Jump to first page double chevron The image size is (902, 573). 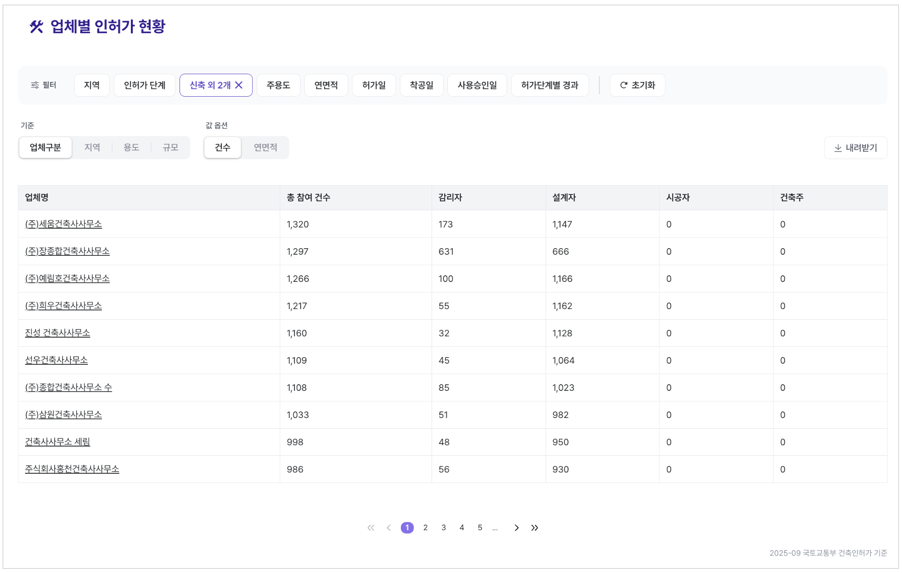(371, 527)
